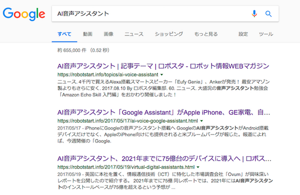Click the ai-voice-google-assistant.html URL
This screenshot has height=195, width=300.
click(127, 121)
